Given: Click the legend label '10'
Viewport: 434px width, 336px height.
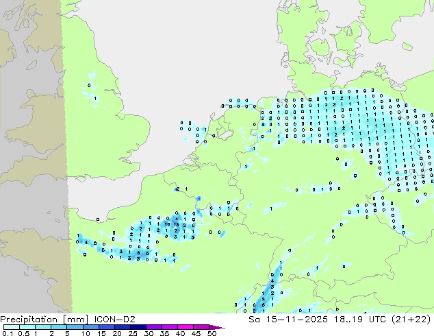Looking at the screenshot, I should click(x=86, y=333).
